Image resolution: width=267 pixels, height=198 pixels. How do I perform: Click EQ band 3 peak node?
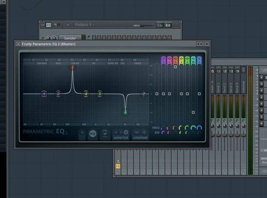click(72, 67)
